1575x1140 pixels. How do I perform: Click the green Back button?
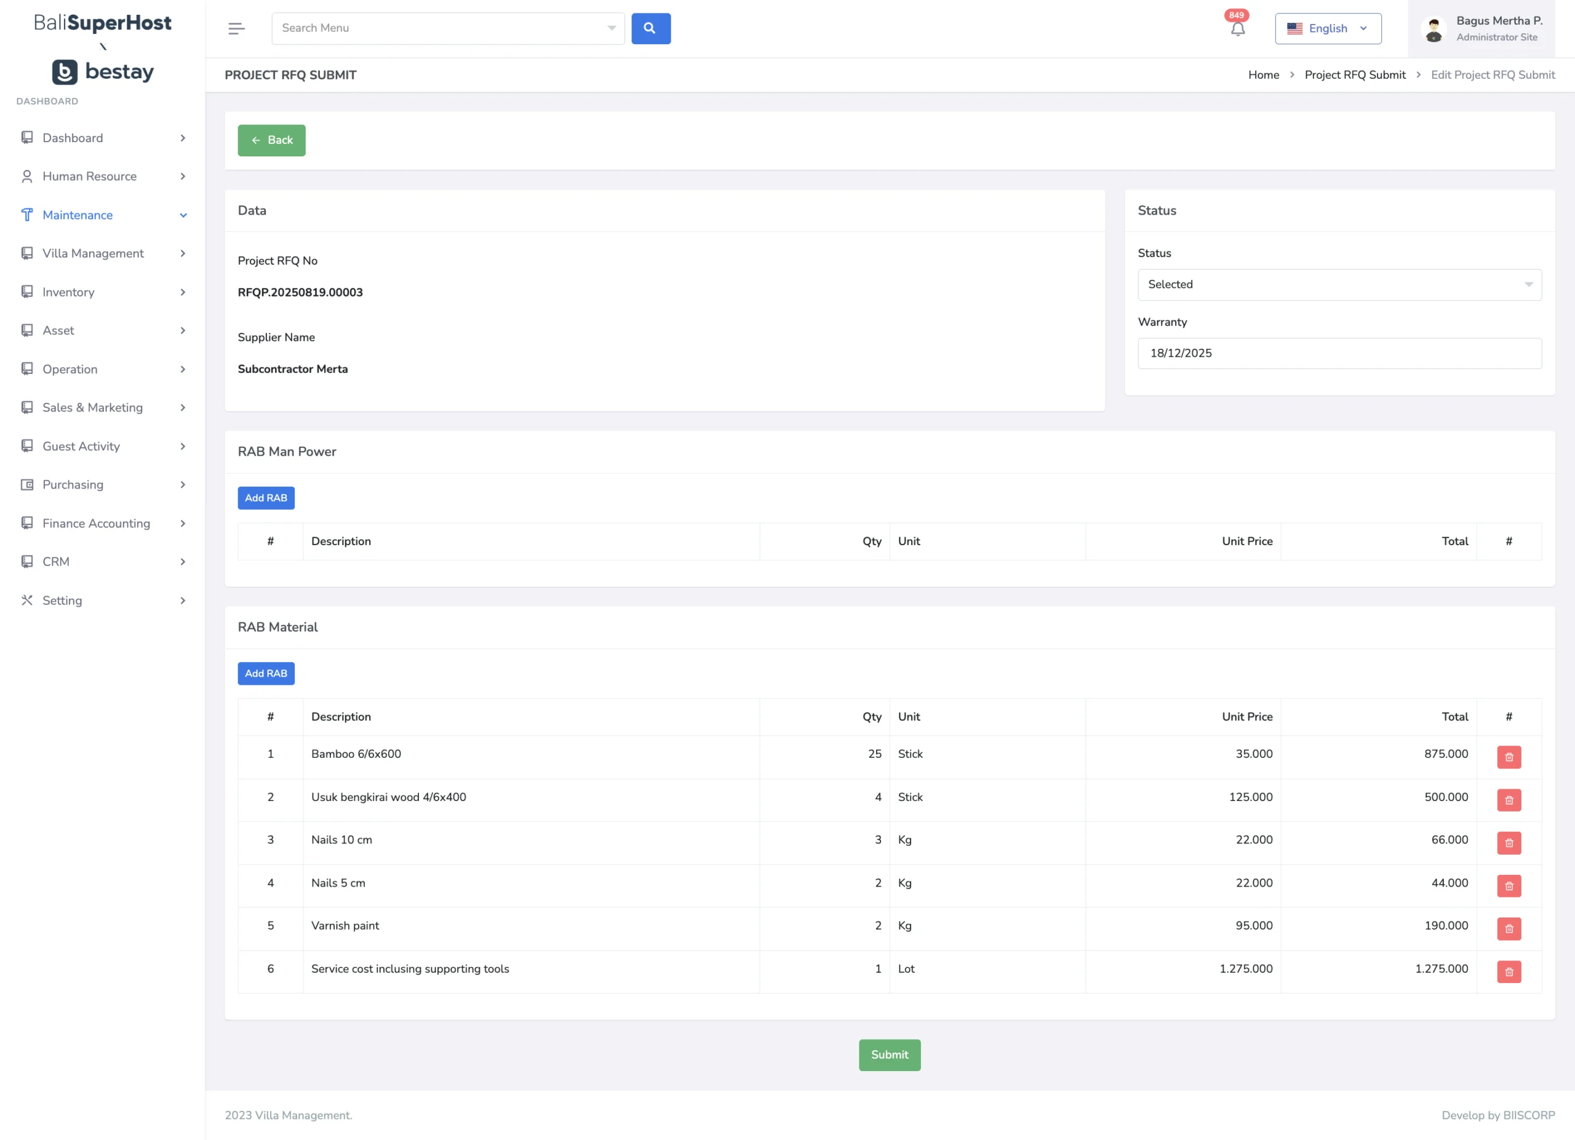(x=271, y=140)
